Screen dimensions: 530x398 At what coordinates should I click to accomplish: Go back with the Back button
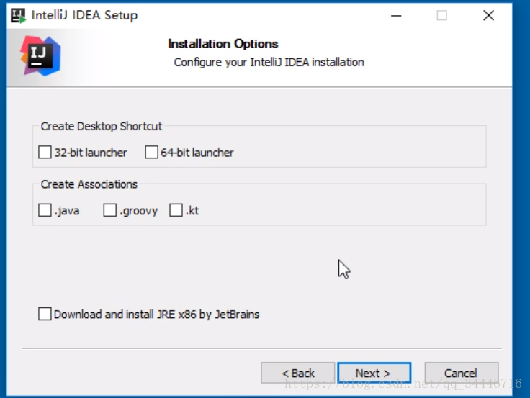point(298,373)
